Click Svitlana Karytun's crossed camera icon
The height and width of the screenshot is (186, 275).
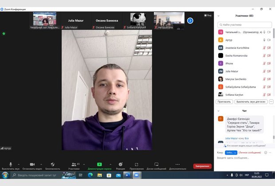point(269,95)
